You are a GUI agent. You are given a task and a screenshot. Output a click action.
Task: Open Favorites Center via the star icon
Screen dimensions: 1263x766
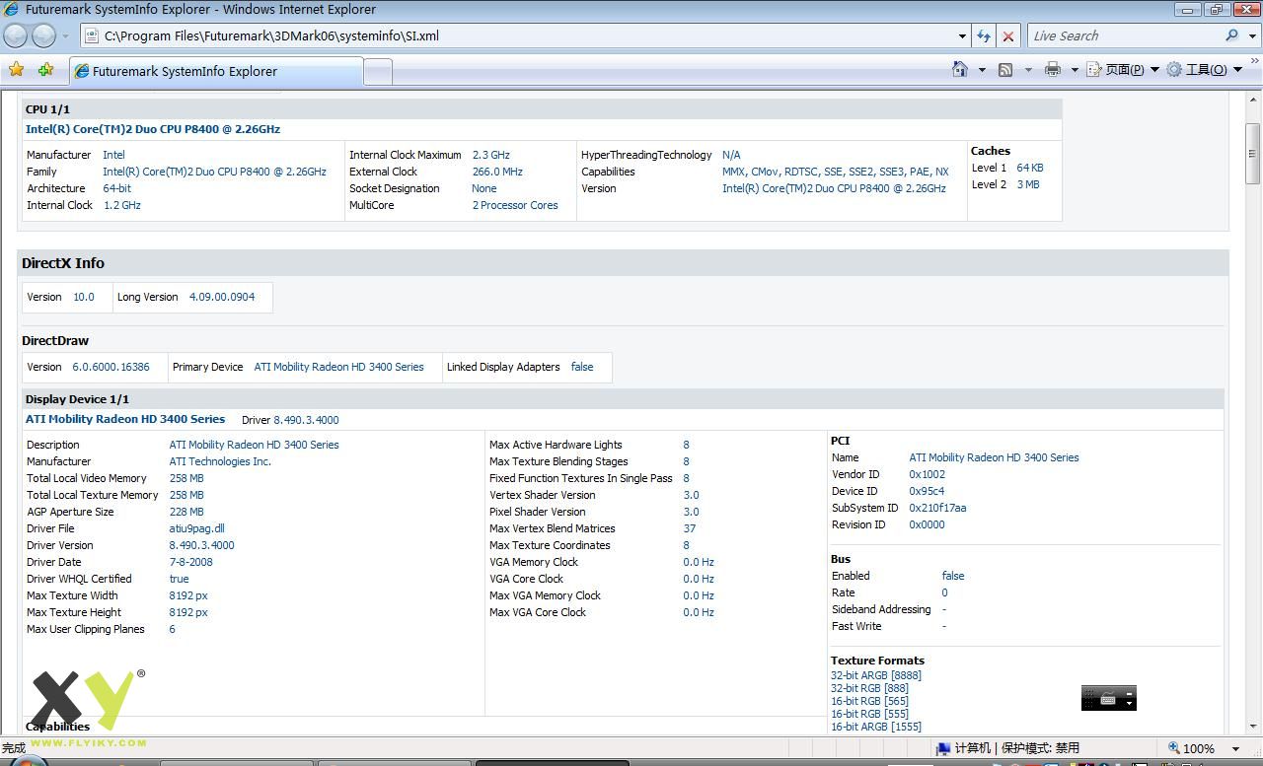[x=16, y=70]
